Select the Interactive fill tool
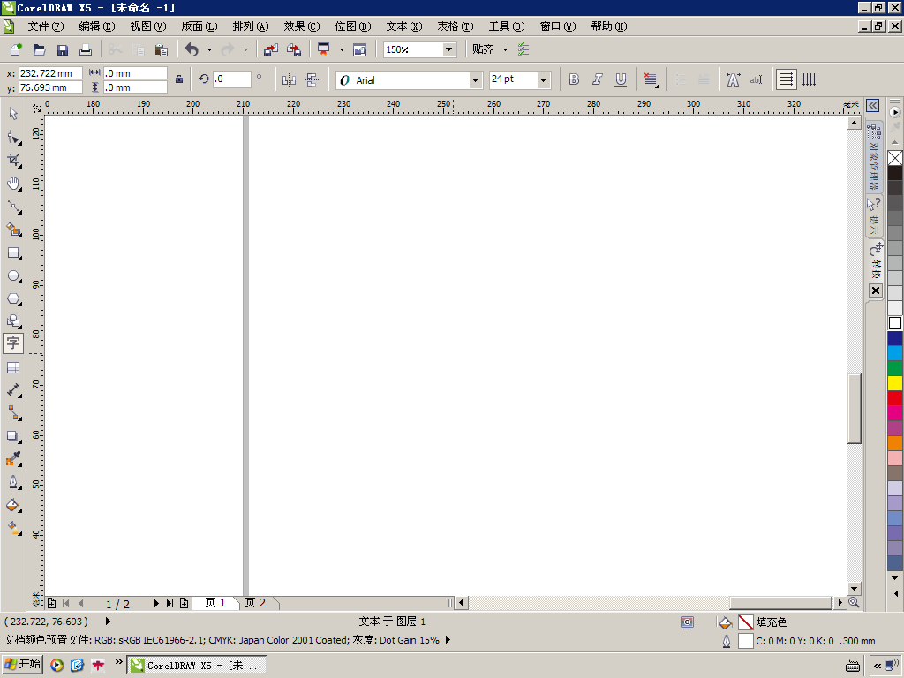Screen dimensions: 904x678 coord(13,528)
